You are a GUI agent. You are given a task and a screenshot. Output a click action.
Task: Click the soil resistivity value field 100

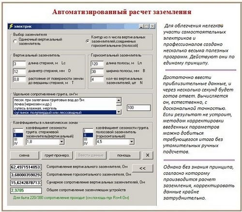click(139, 108)
